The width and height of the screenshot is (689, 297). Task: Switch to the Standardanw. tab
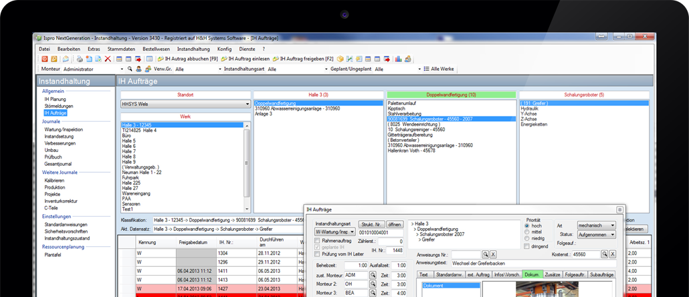pyautogui.click(x=449, y=274)
